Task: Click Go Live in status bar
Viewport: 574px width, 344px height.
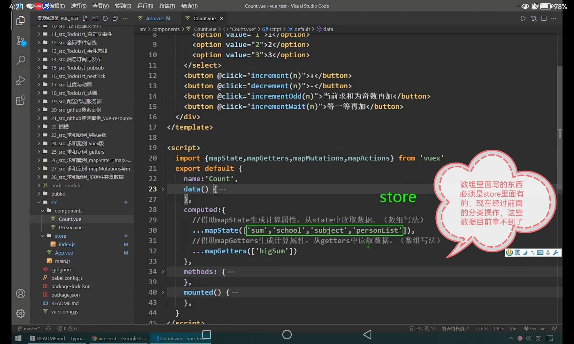Action: coord(535,329)
